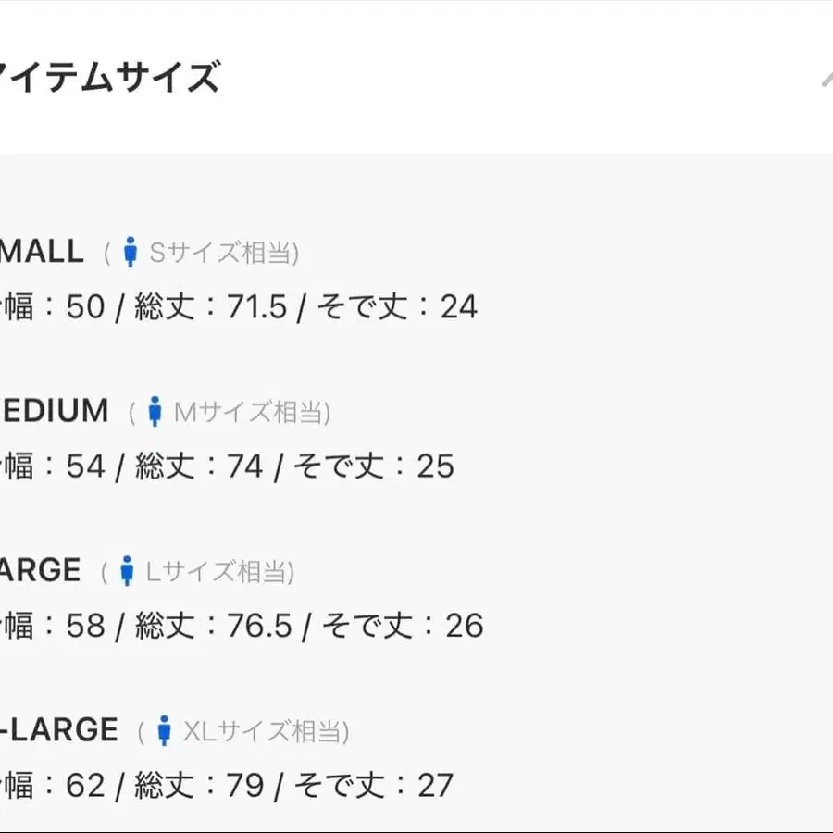Select the MEDIUM size heading
This screenshot has height=833, width=833.
click(55, 411)
